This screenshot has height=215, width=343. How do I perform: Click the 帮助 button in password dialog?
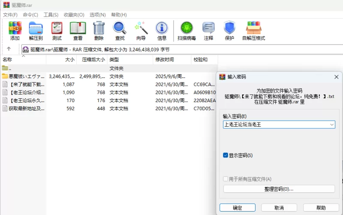coord(321,208)
